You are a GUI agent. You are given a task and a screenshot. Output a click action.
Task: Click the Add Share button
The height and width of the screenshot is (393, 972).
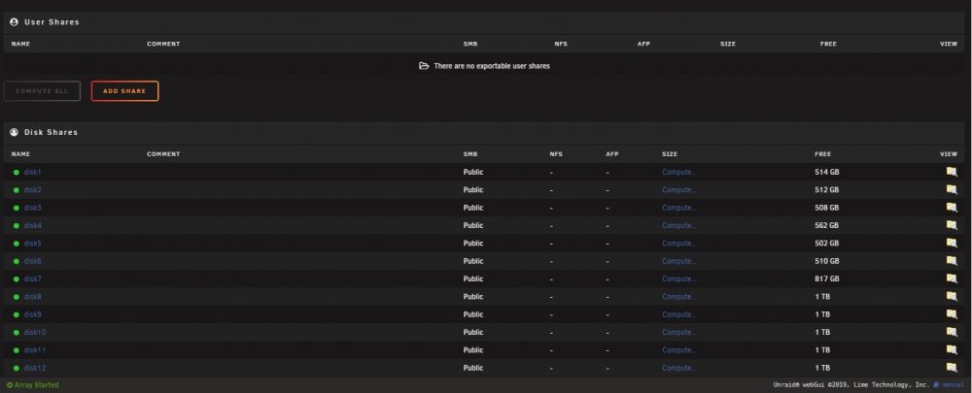pyautogui.click(x=124, y=91)
